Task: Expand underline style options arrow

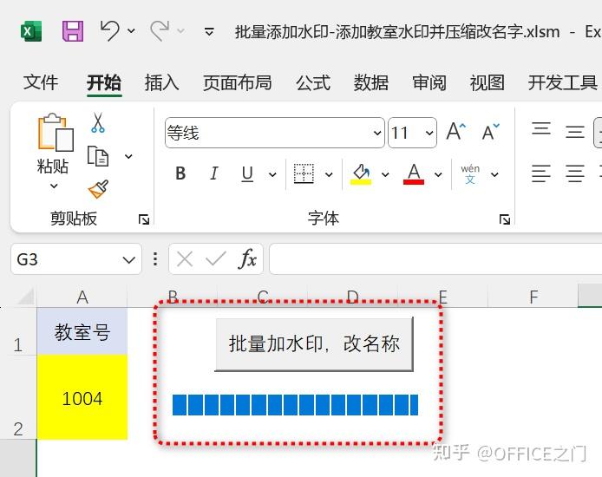Action: pyautogui.click(x=272, y=174)
